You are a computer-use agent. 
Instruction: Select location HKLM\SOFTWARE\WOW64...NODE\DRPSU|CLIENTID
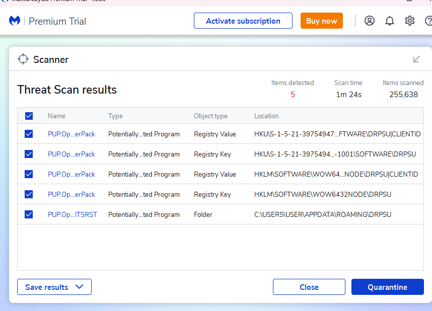click(x=336, y=174)
